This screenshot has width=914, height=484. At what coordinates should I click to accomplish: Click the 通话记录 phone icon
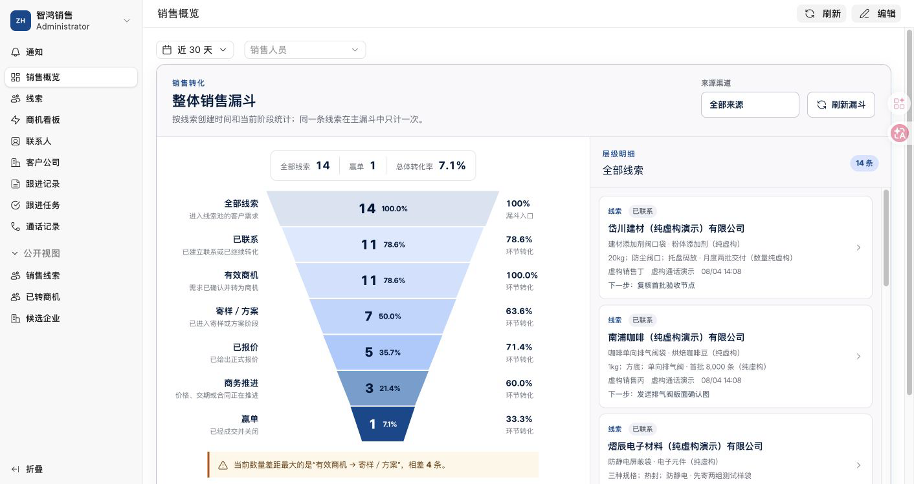click(16, 226)
